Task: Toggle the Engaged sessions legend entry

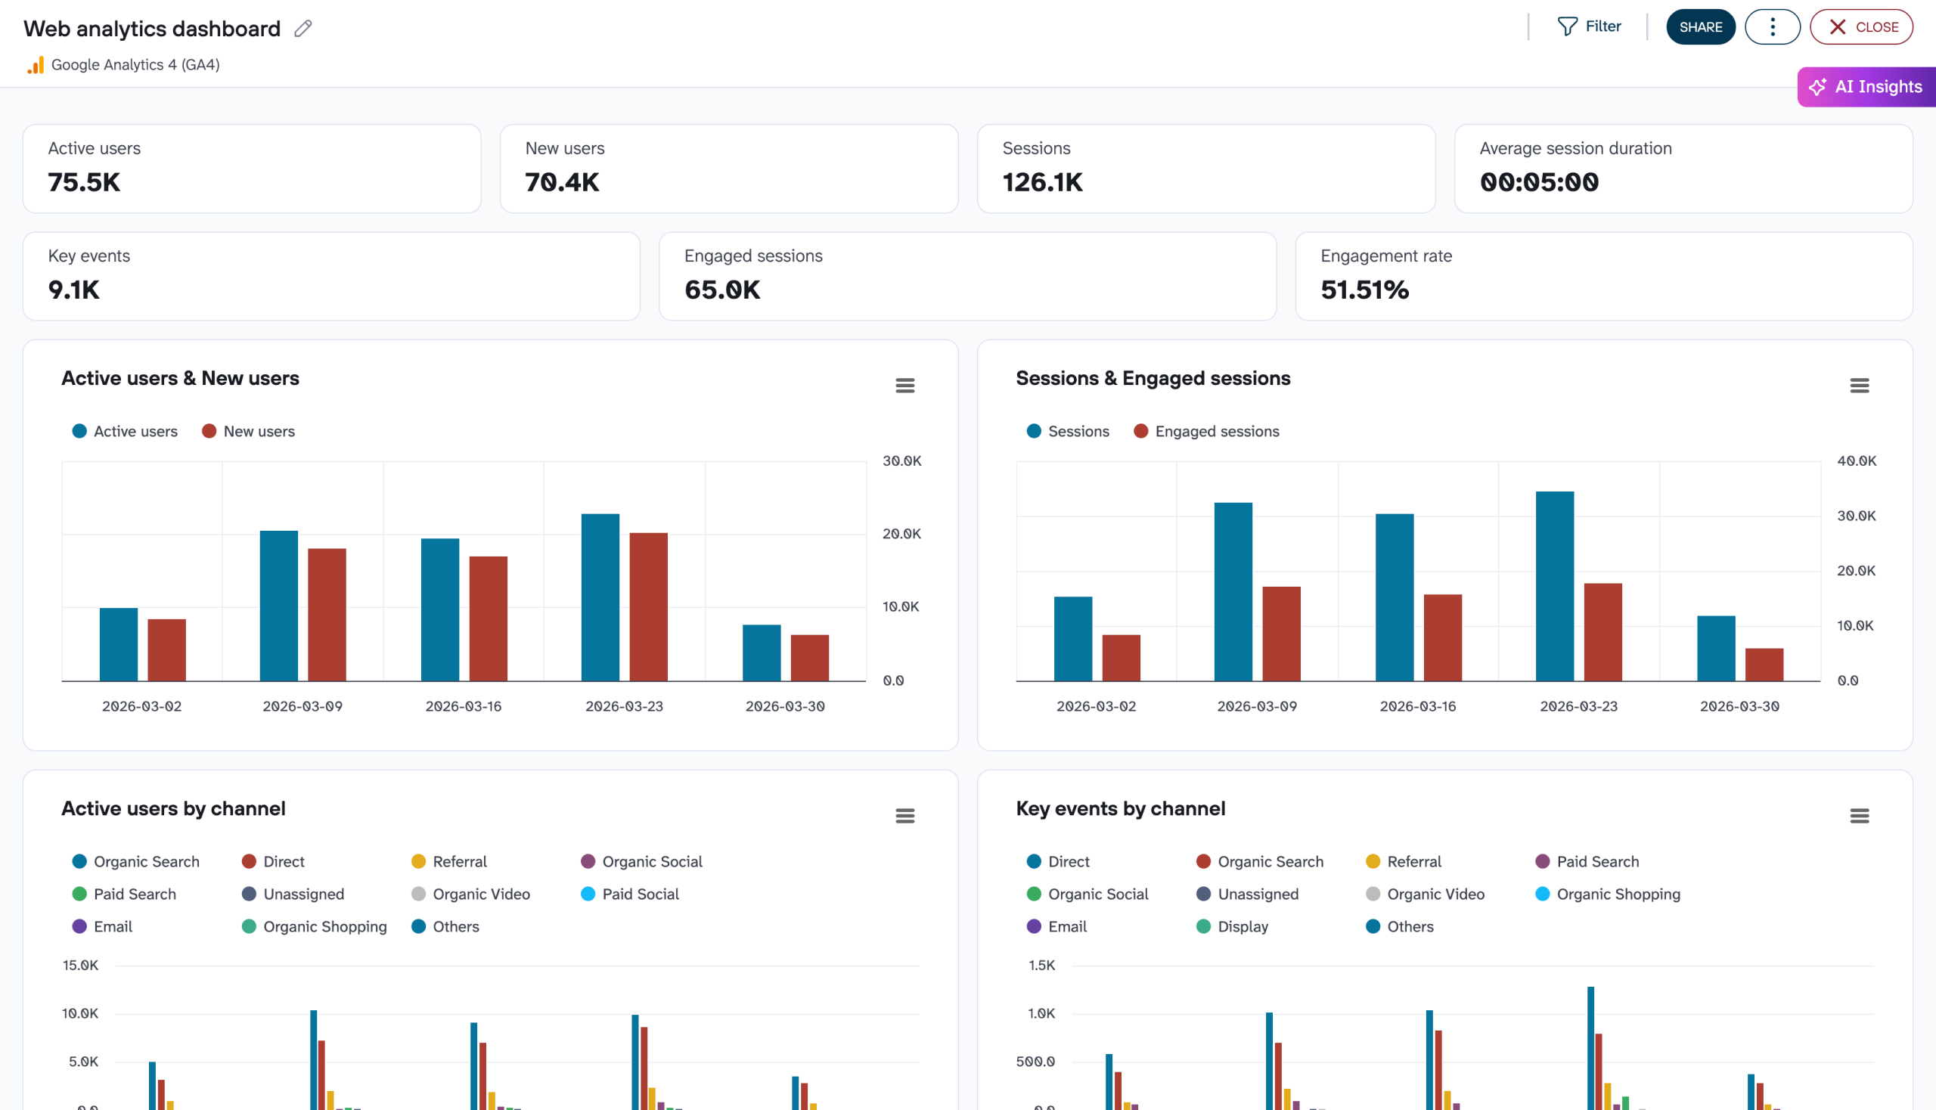Action: [x=1207, y=431]
